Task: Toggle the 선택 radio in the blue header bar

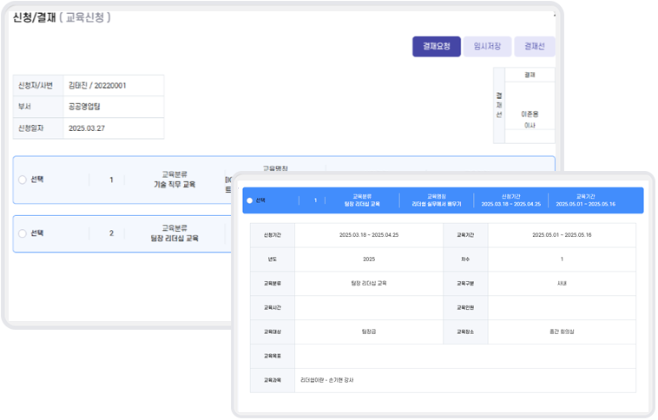Action: [250, 200]
